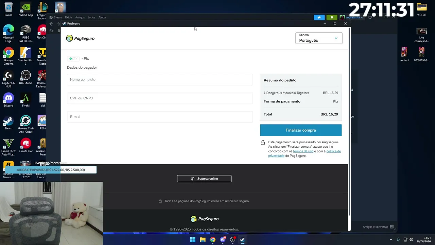Open File Explorer from the taskbar

pos(203,240)
